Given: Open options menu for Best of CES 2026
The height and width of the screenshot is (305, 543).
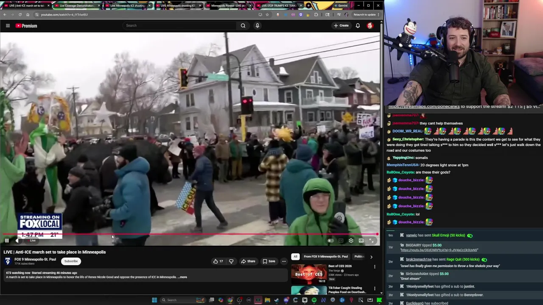Looking at the screenshot, I should 375,267.
